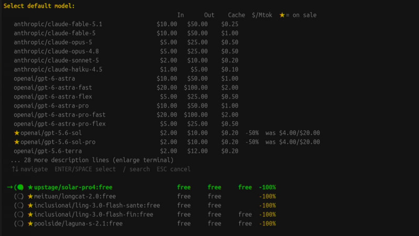
Task: Click poolside/laguna-s-2.1:free model label
Action: coord(78,224)
